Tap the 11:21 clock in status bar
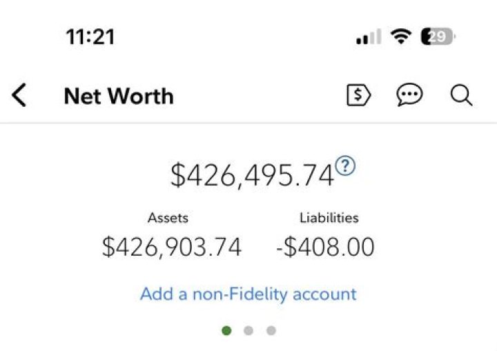Image resolution: width=497 pixels, height=351 pixels. point(90,37)
